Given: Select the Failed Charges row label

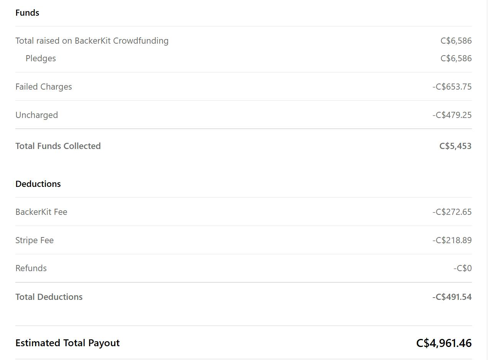Looking at the screenshot, I should click(x=44, y=87).
